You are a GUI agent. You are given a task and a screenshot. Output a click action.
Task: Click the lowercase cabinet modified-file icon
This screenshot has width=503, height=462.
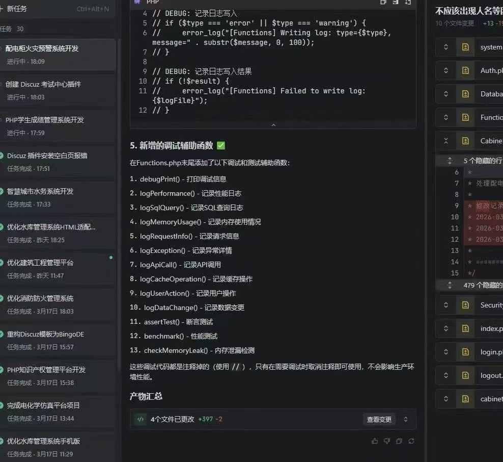click(465, 399)
